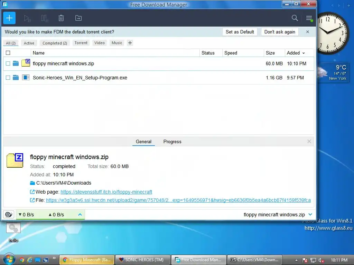354x265 pixels.
Task: Click the exe file icon for Sonic-Heroes
Action: coord(26,78)
